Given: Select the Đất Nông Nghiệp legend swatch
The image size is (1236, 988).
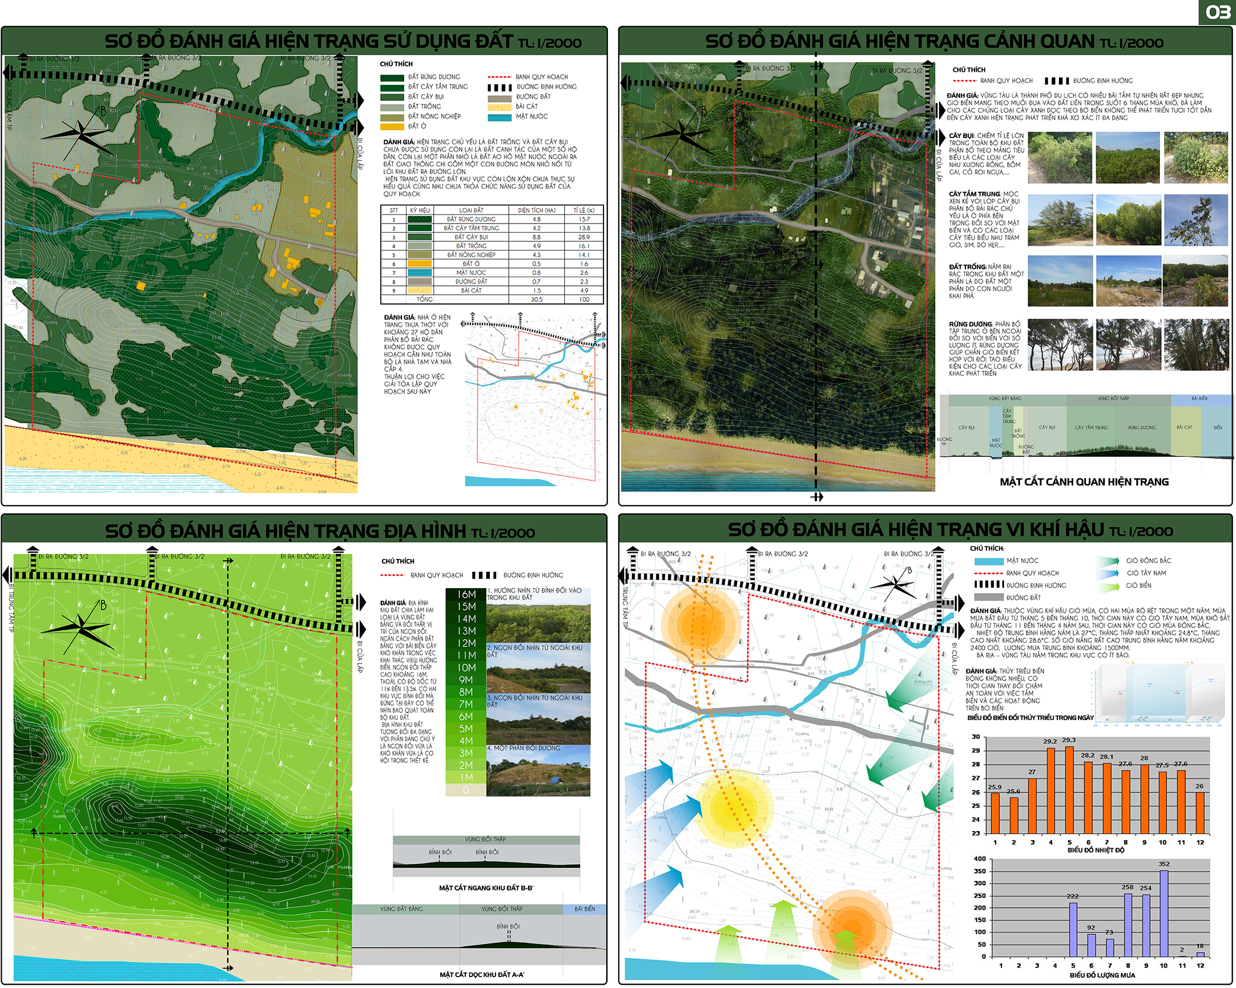Looking at the screenshot, I should [392, 117].
